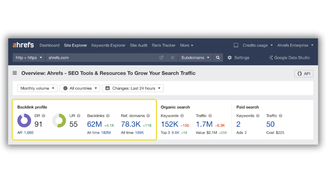Click the Settings link
Viewport: 326px width, 183px height.
242,58
